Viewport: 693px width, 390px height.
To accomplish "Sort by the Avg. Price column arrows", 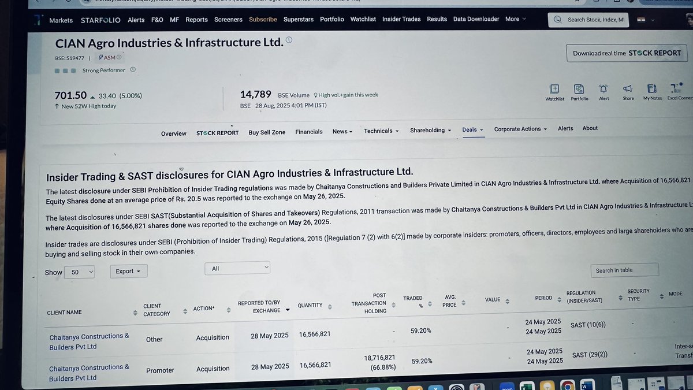I will [462, 302].
